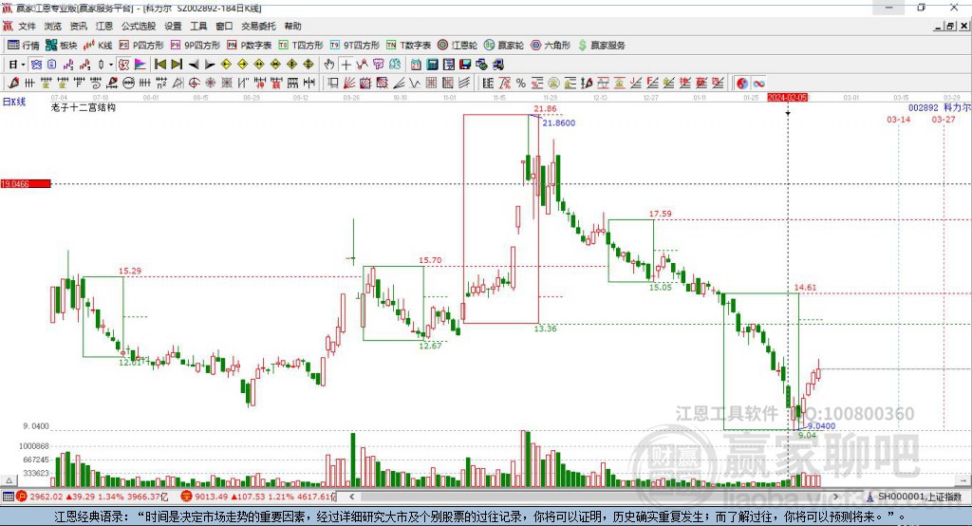Switch to K线 chart view
The image size is (972, 526).
point(98,46)
